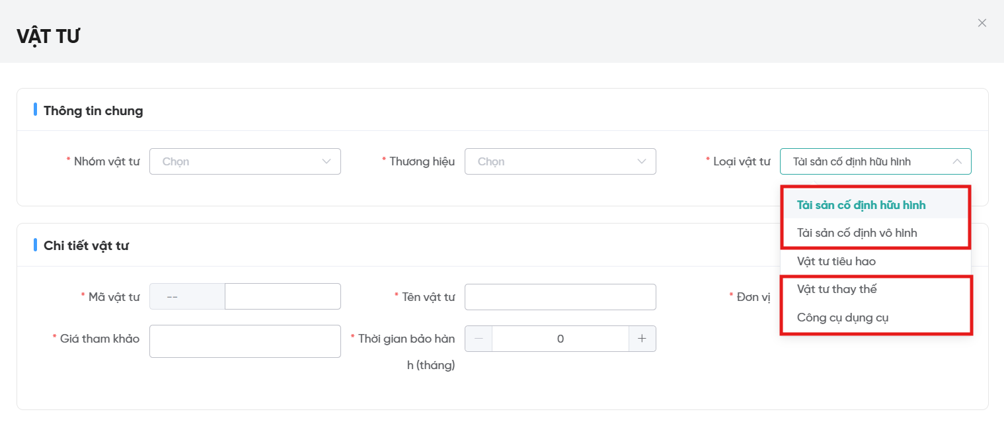Click the chevron arrow in Nhóm vật tư

point(327,161)
